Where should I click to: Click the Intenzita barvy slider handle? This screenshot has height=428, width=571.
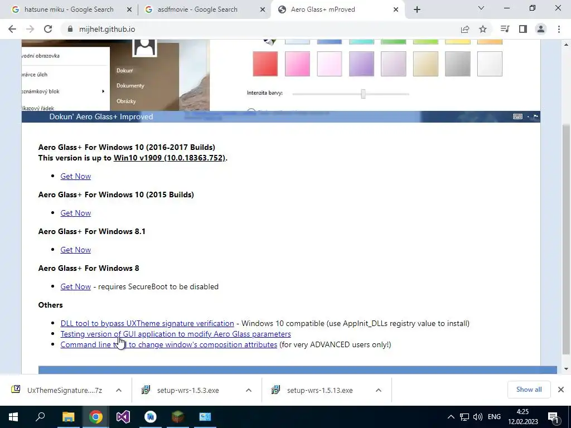pos(363,94)
